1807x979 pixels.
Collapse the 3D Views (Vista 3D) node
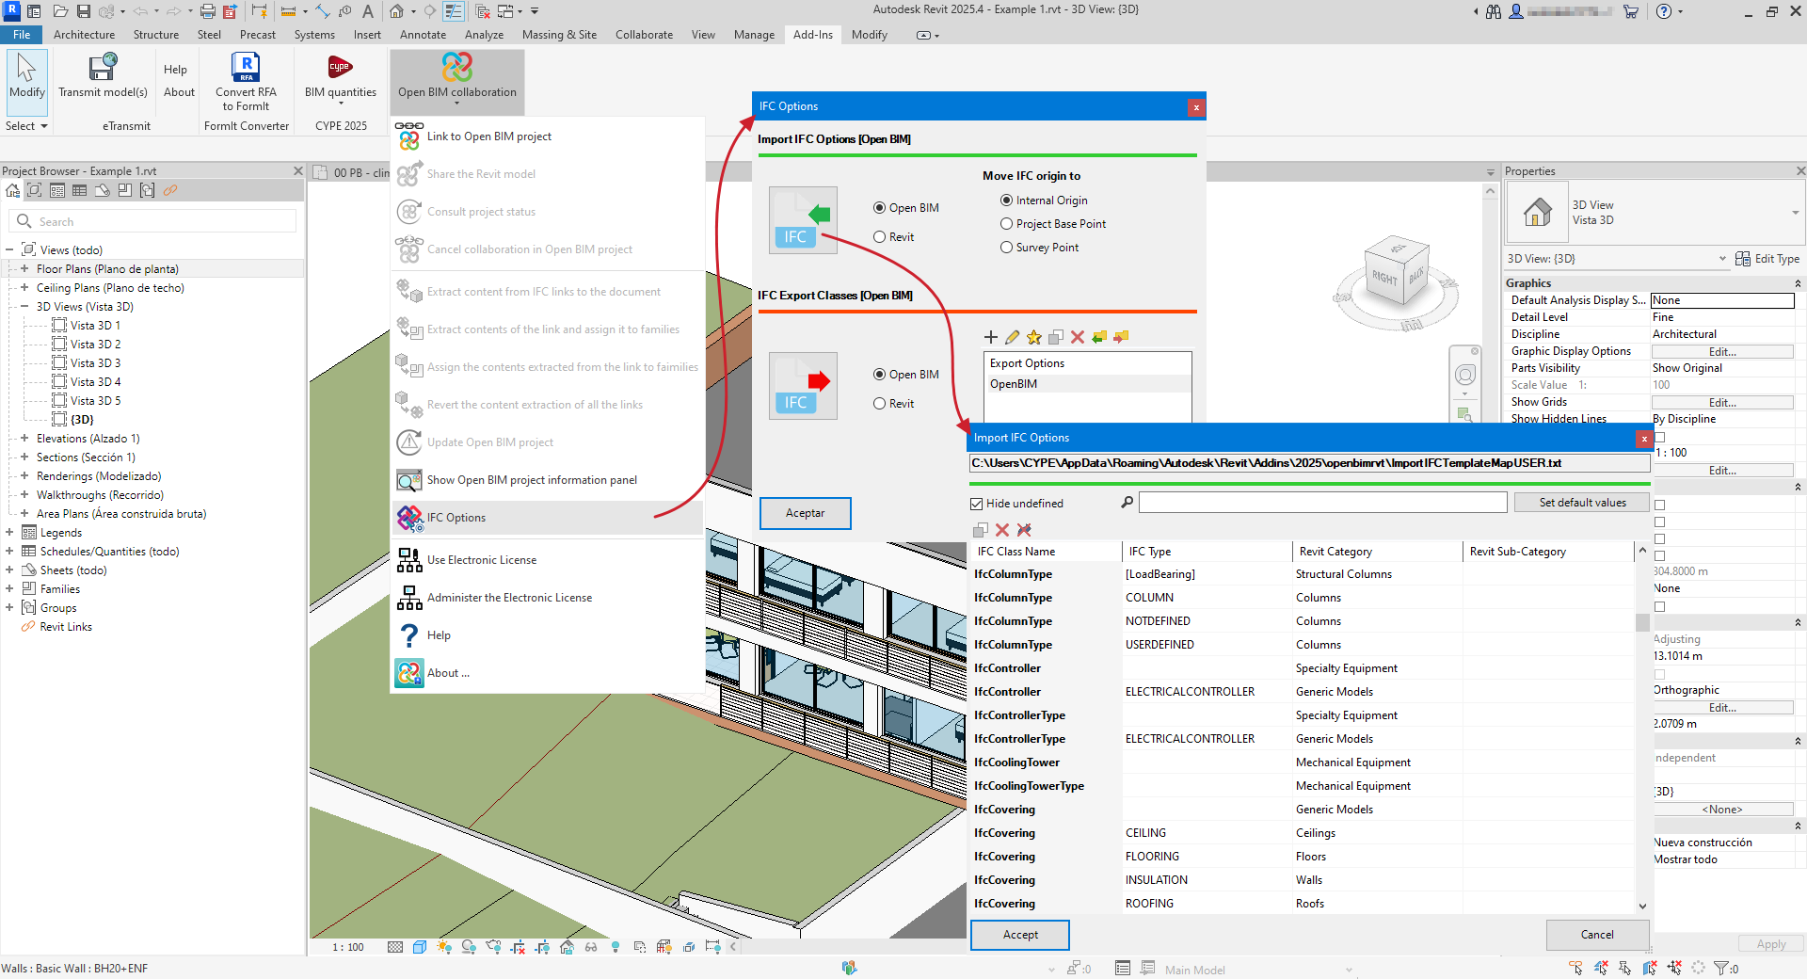pyautogui.click(x=24, y=307)
